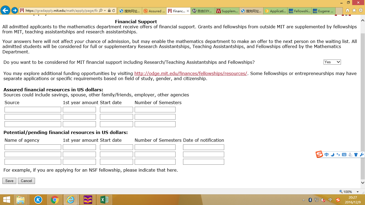This screenshot has width=365, height=205.
Task: Click first Date of notification field
Action: (x=204, y=147)
